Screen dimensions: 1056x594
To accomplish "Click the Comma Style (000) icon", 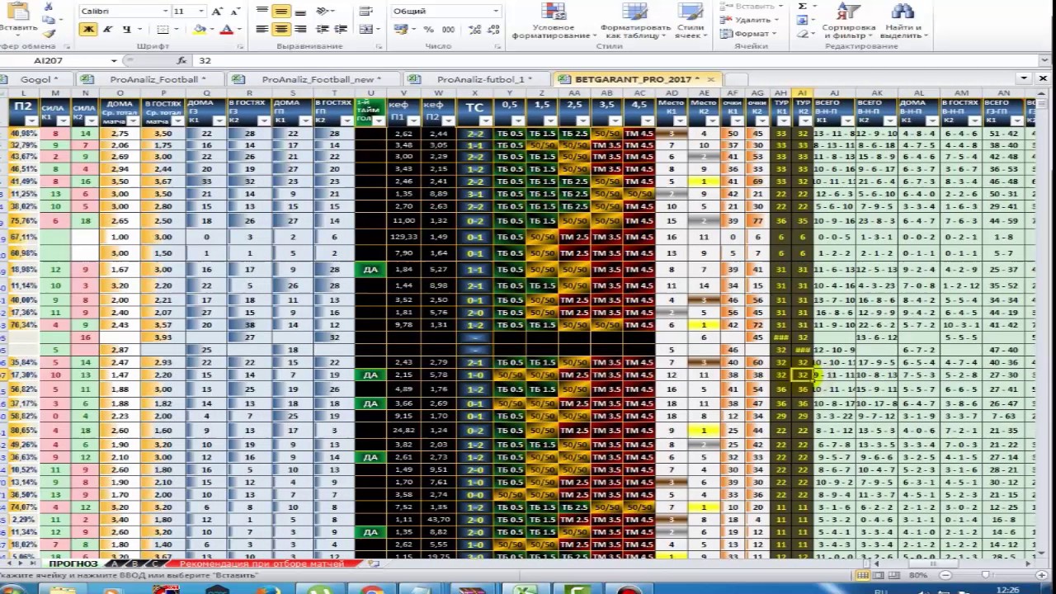I will click(x=448, y=30).
